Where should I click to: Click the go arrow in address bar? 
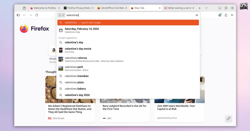coord(196,15)
